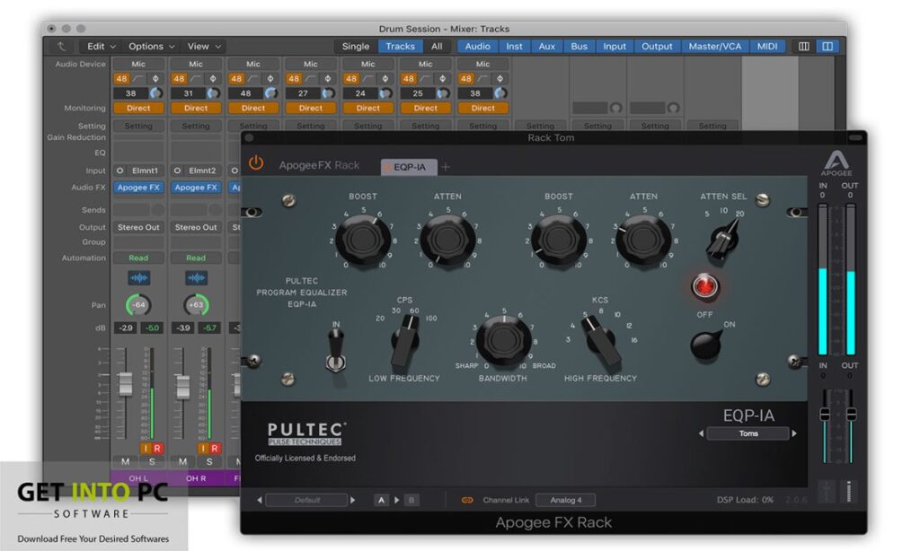Click the ATTEN SEL selector knob
Screen dimensions: 920x551
[x=723, y=239]
